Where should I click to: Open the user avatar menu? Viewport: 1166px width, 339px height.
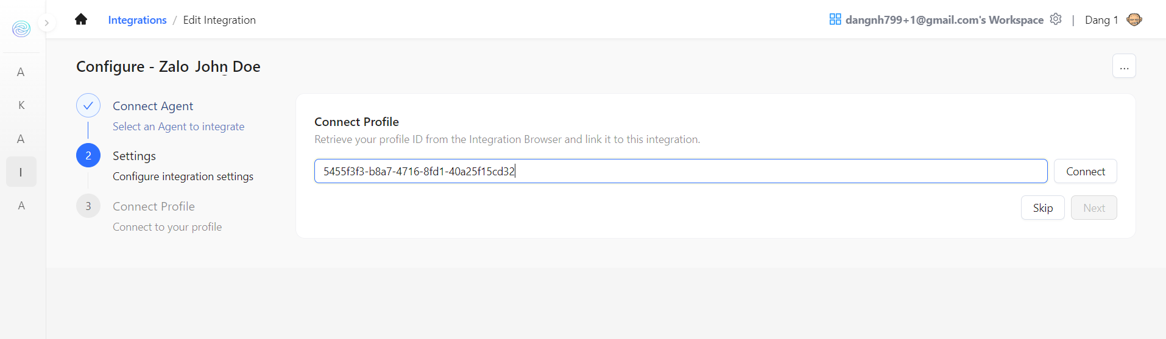coord(1134,19)
